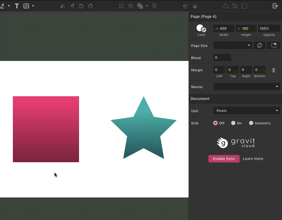Activate the Group objects icon

click(x=121, y=6)
